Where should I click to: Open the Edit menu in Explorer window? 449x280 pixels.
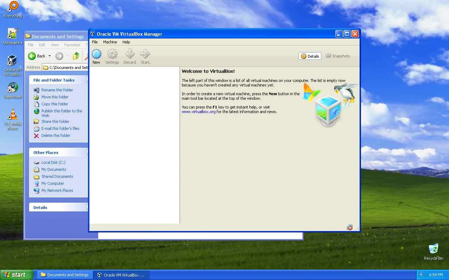coord(42,45)
